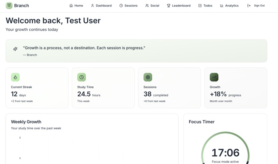This screenshot has width=278, height=164.
Task: Click "+2 from last week" text
Action: 22,101
